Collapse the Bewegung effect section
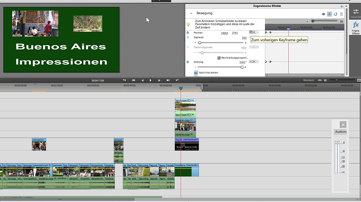 click(191, 13)
